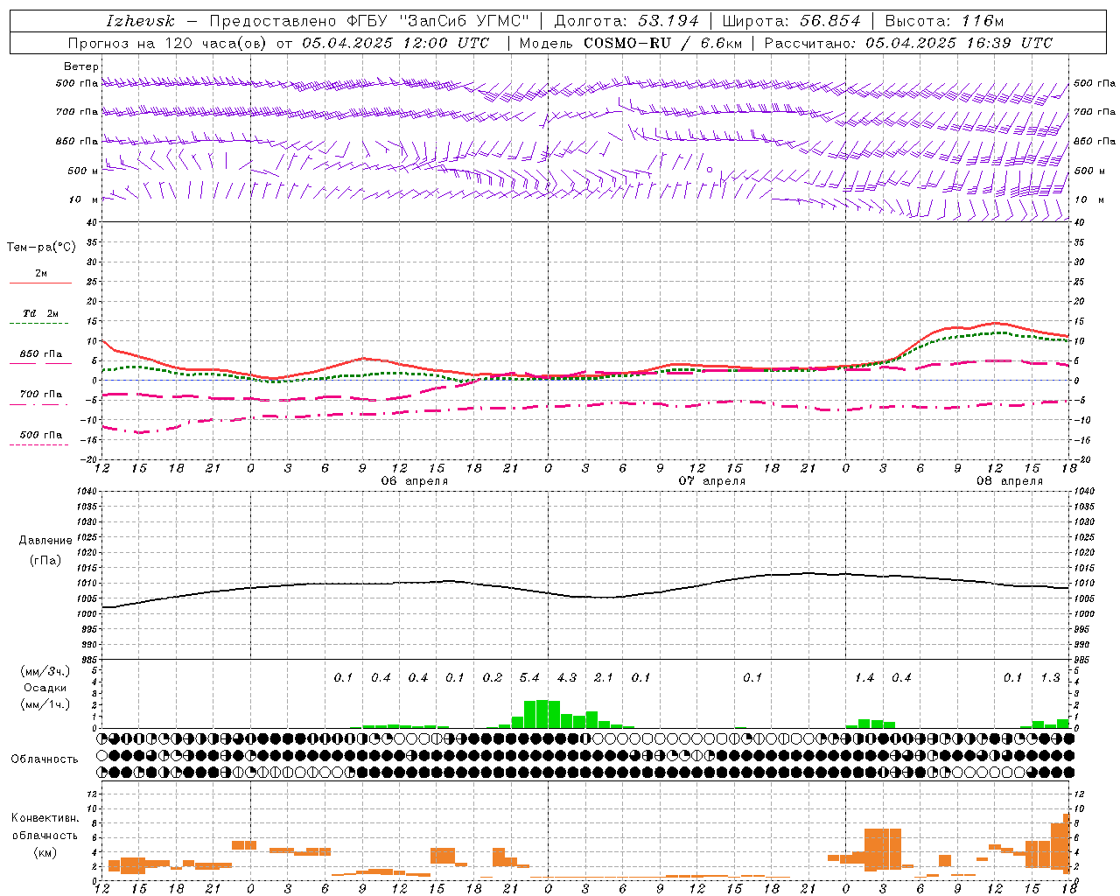The width and height of the screenshot is (1120, 896).
Task: Click the 'Высота: 116м' header value
Action: (x=944, y=21)
